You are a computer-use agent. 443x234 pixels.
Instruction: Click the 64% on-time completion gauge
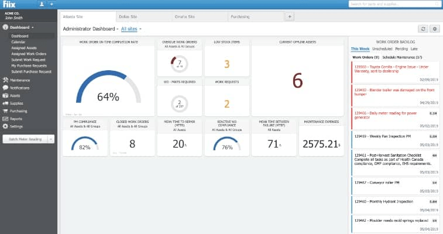pyautogui.click(x=108, y=88)
